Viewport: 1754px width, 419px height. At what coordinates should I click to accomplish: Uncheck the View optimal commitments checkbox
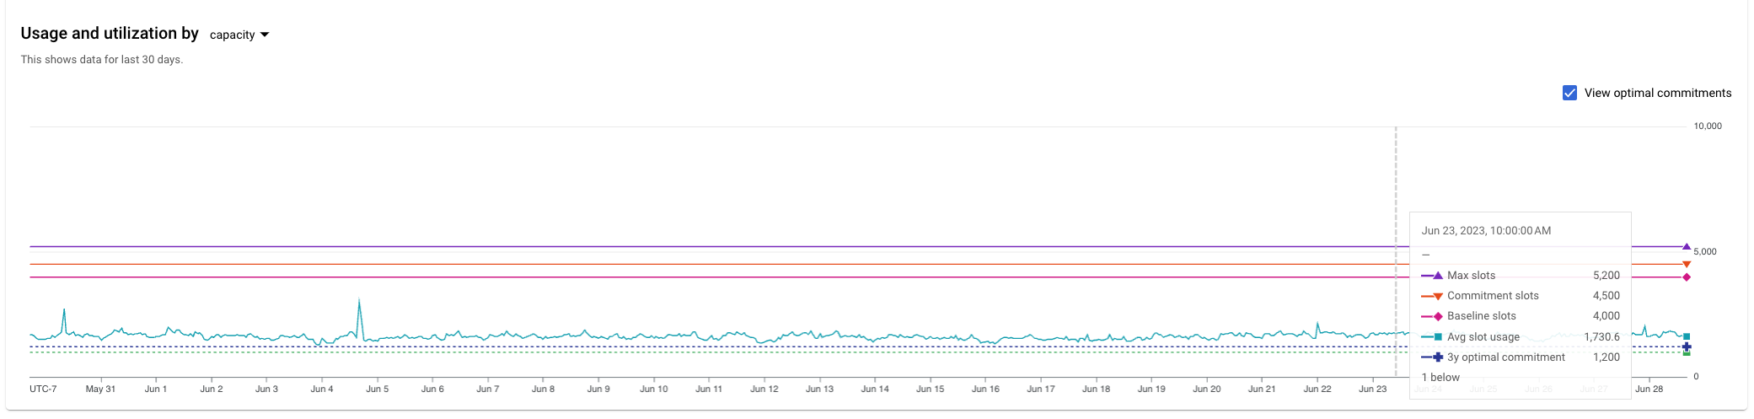1569,93
